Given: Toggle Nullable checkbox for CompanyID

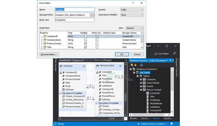Looking at the screenshot, I should [86, 36].
